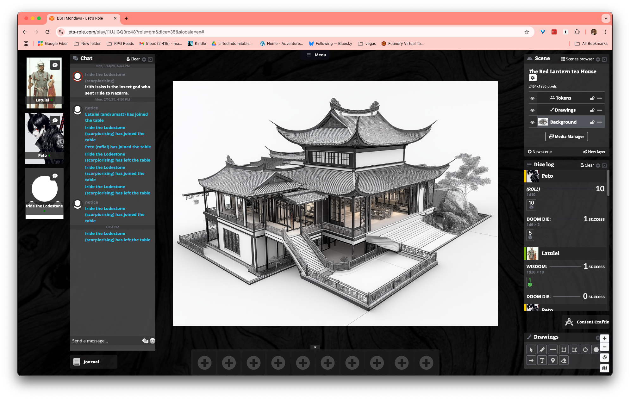Viewport: 630px width, 399px height.
Task: Toggle visibility of Background layer
Action: click(x=533, y=122)
